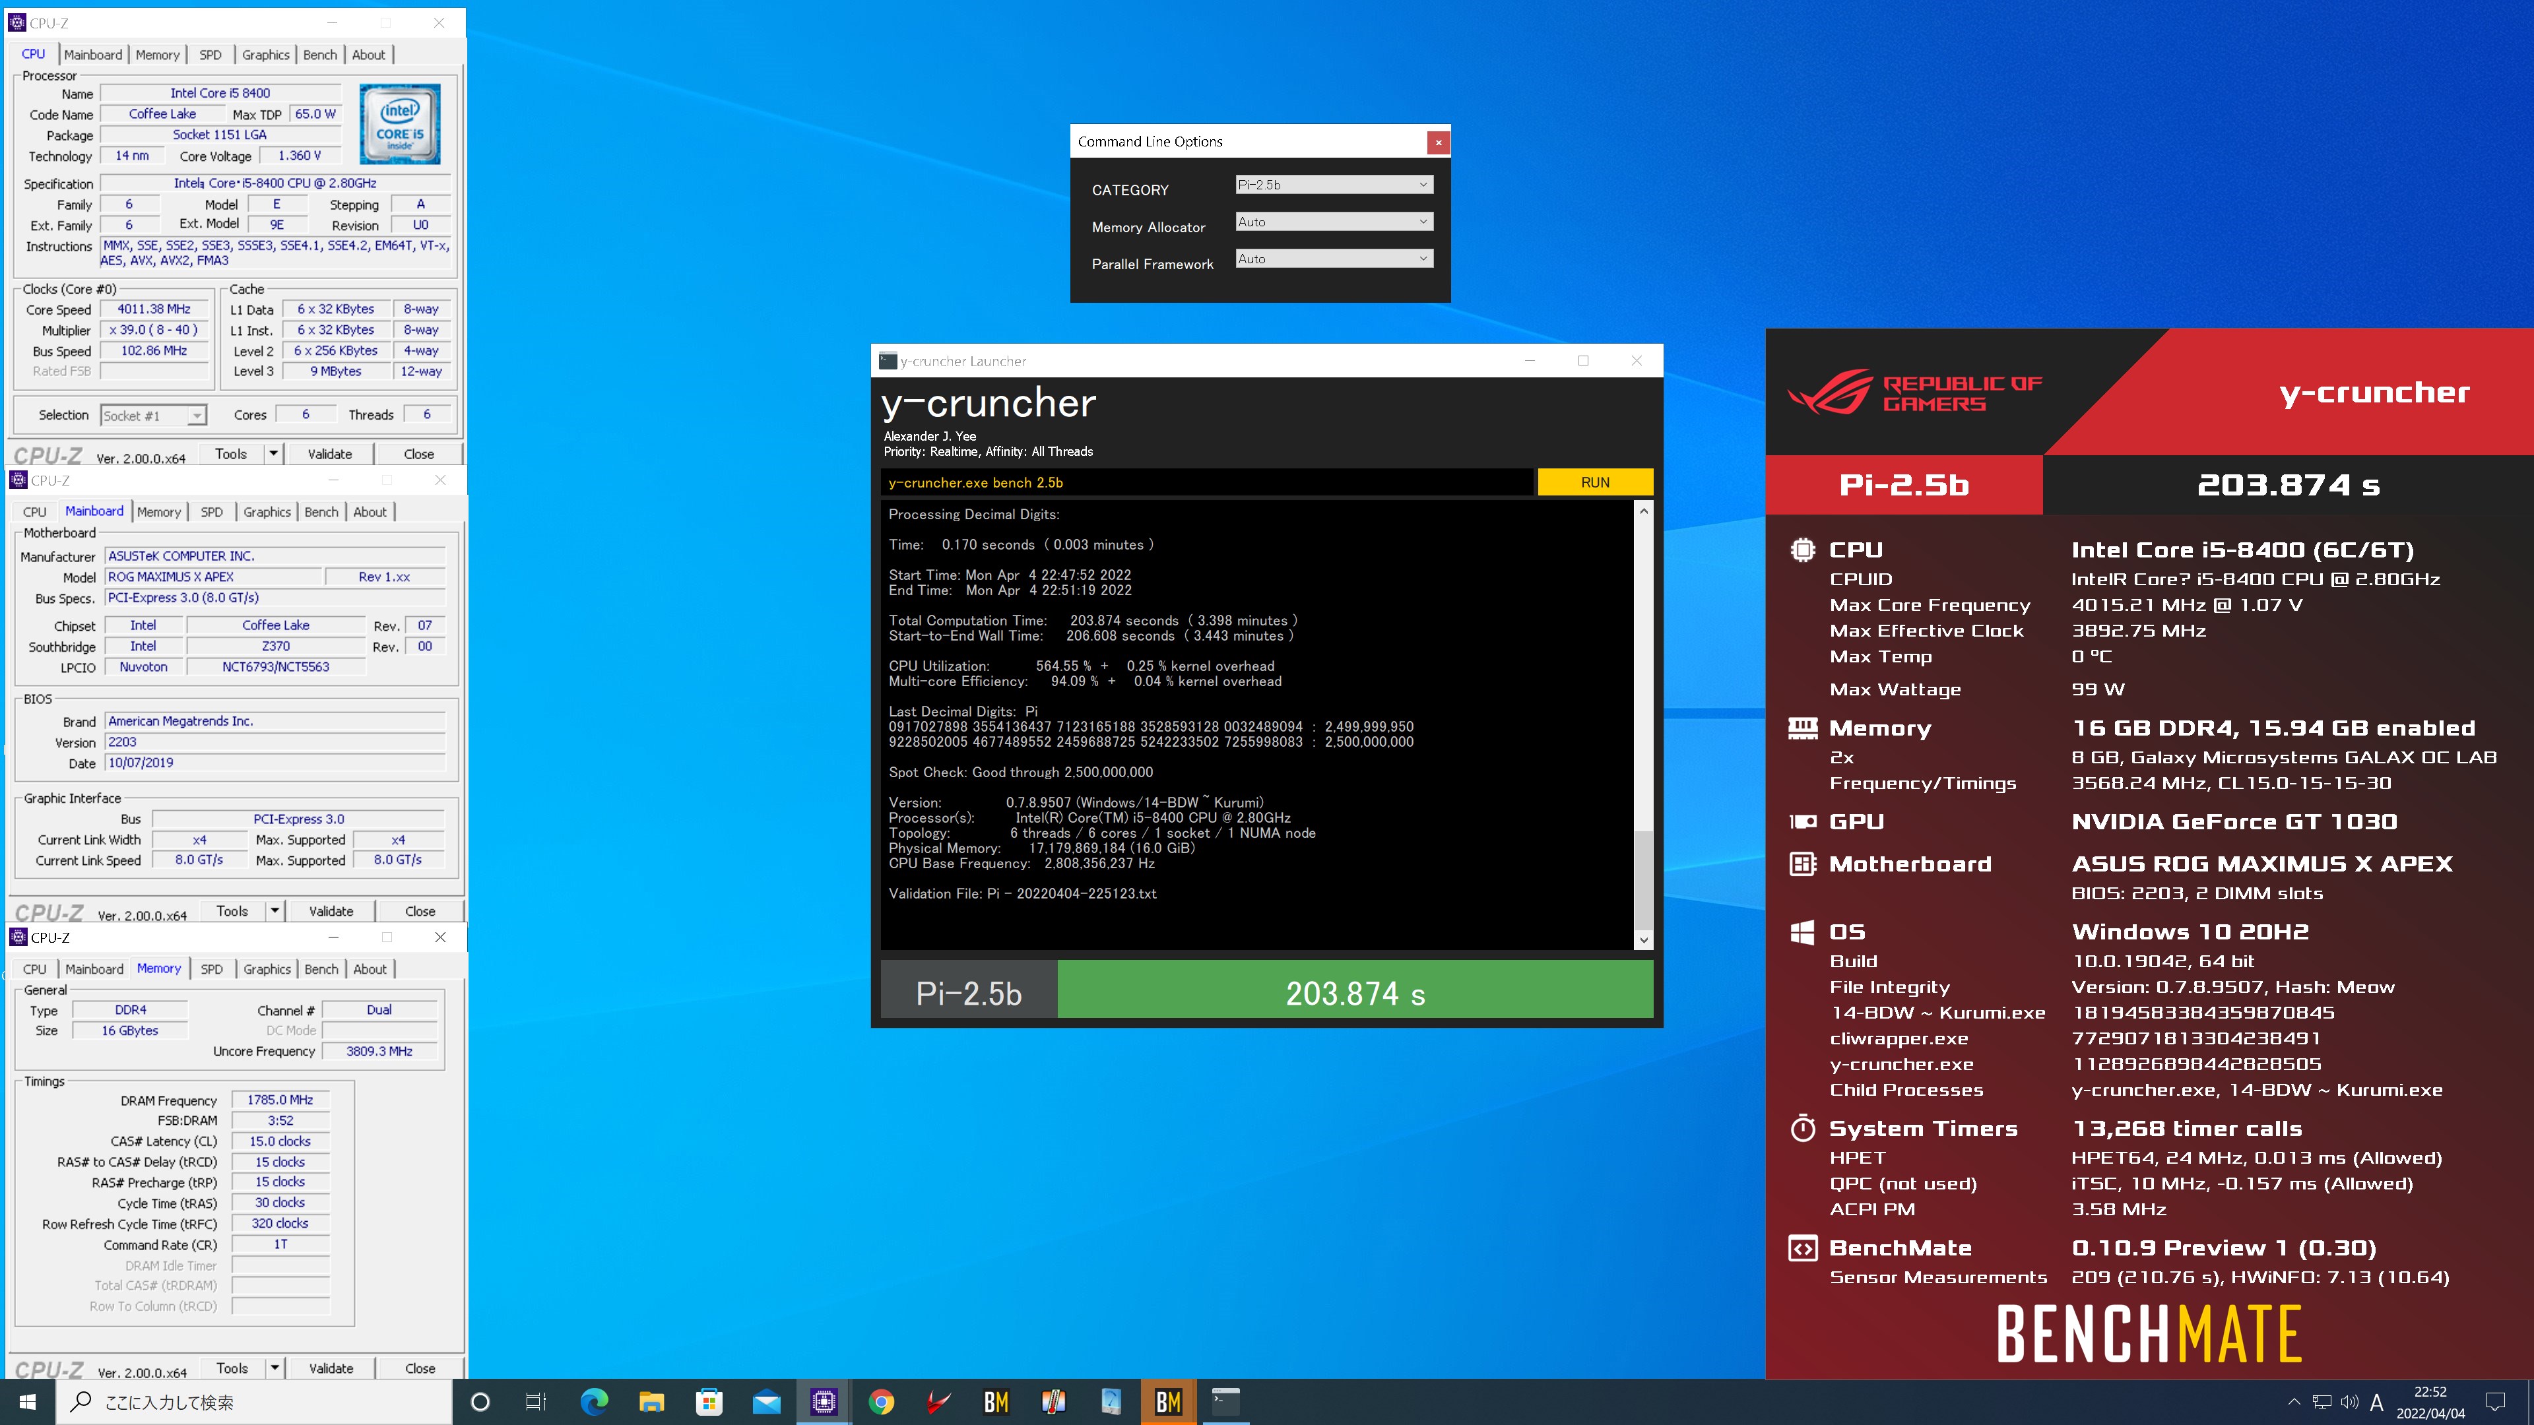Click taskbar search box
Screen dimensions: 2534x1425
pyautogui.click(x=254, y=1401)
